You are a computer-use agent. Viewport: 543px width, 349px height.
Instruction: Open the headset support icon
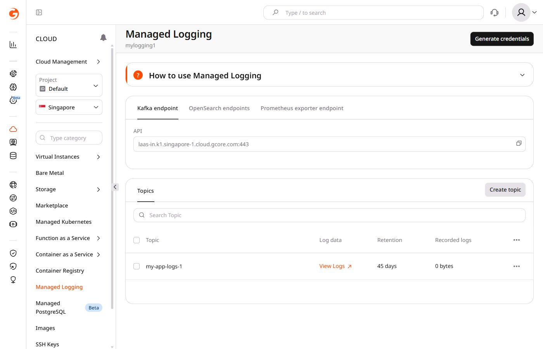coord(495,12)
